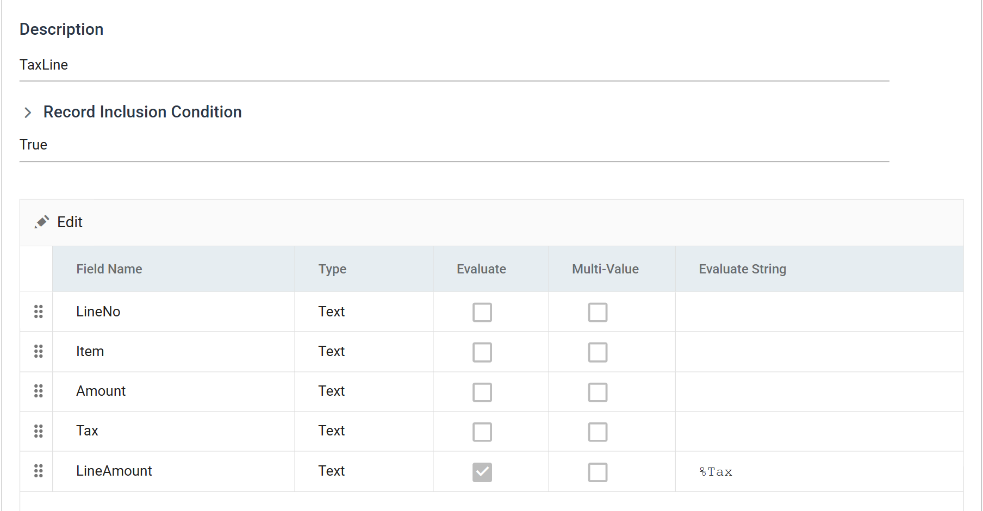
Task: Enable Evaluate checkbox for Item
Action: pos(482,352)
